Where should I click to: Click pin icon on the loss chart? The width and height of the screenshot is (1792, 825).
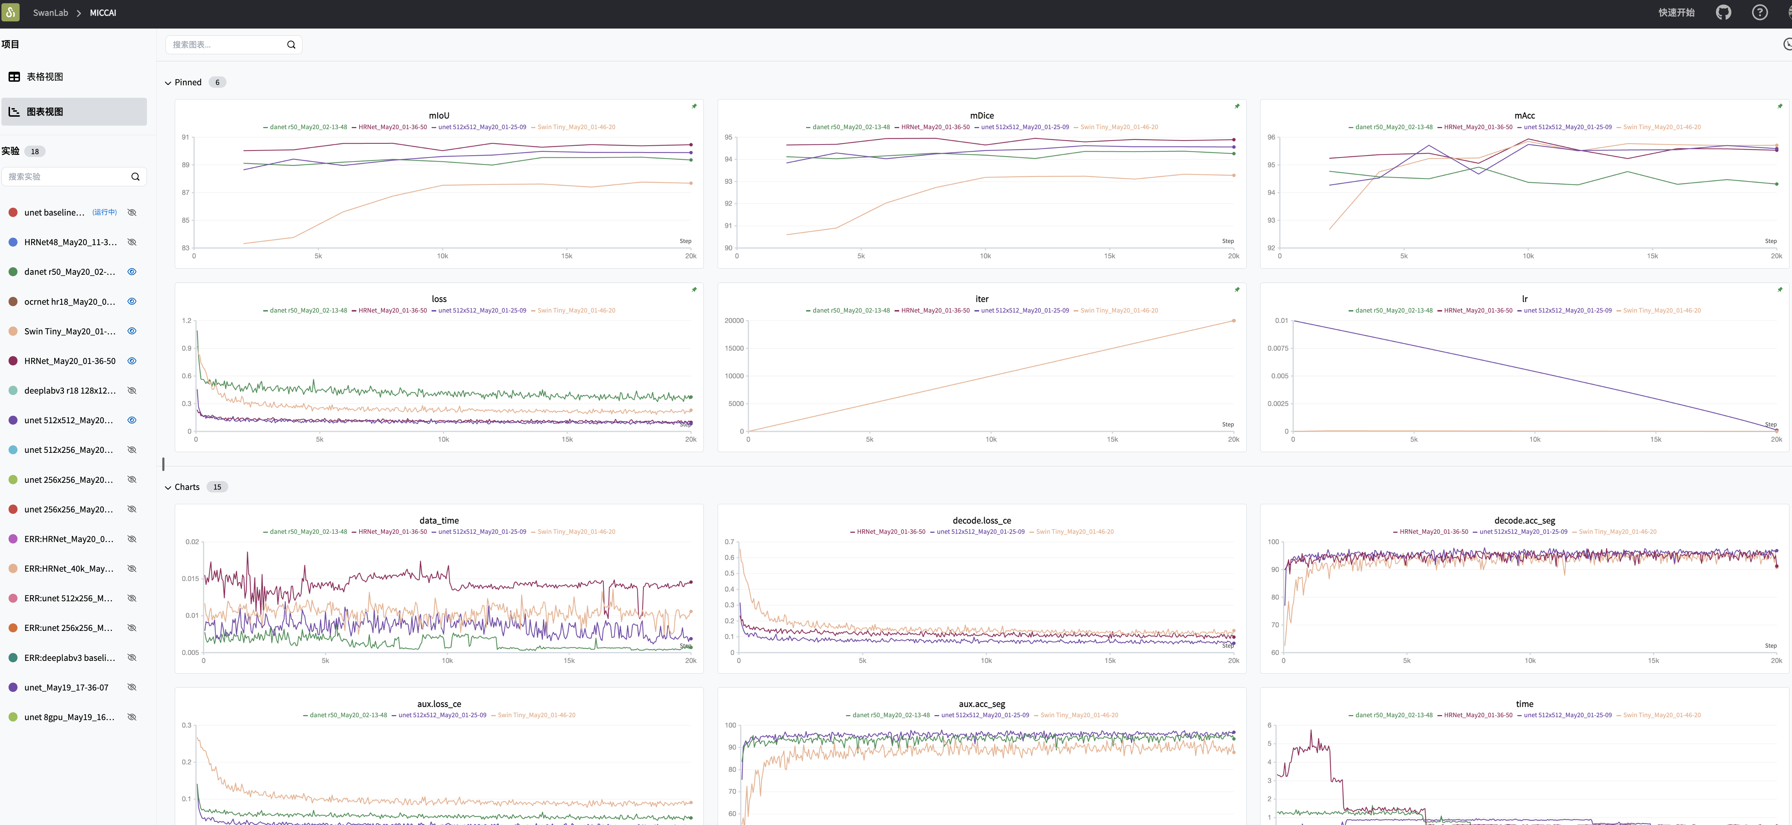point(693,290)
